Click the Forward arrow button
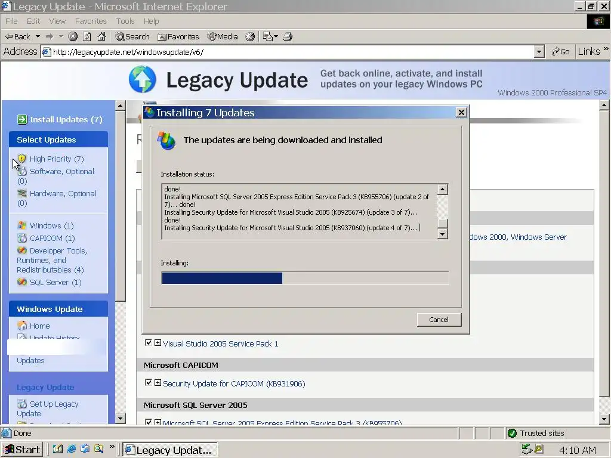Viewport: 611px width, 458px height. click(50, 36)
